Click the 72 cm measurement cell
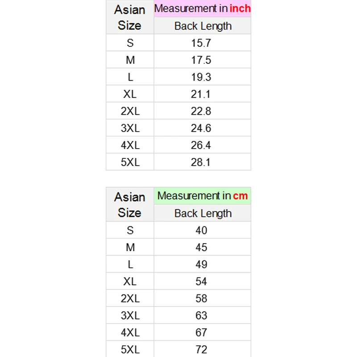 click(x=201, y=349)
